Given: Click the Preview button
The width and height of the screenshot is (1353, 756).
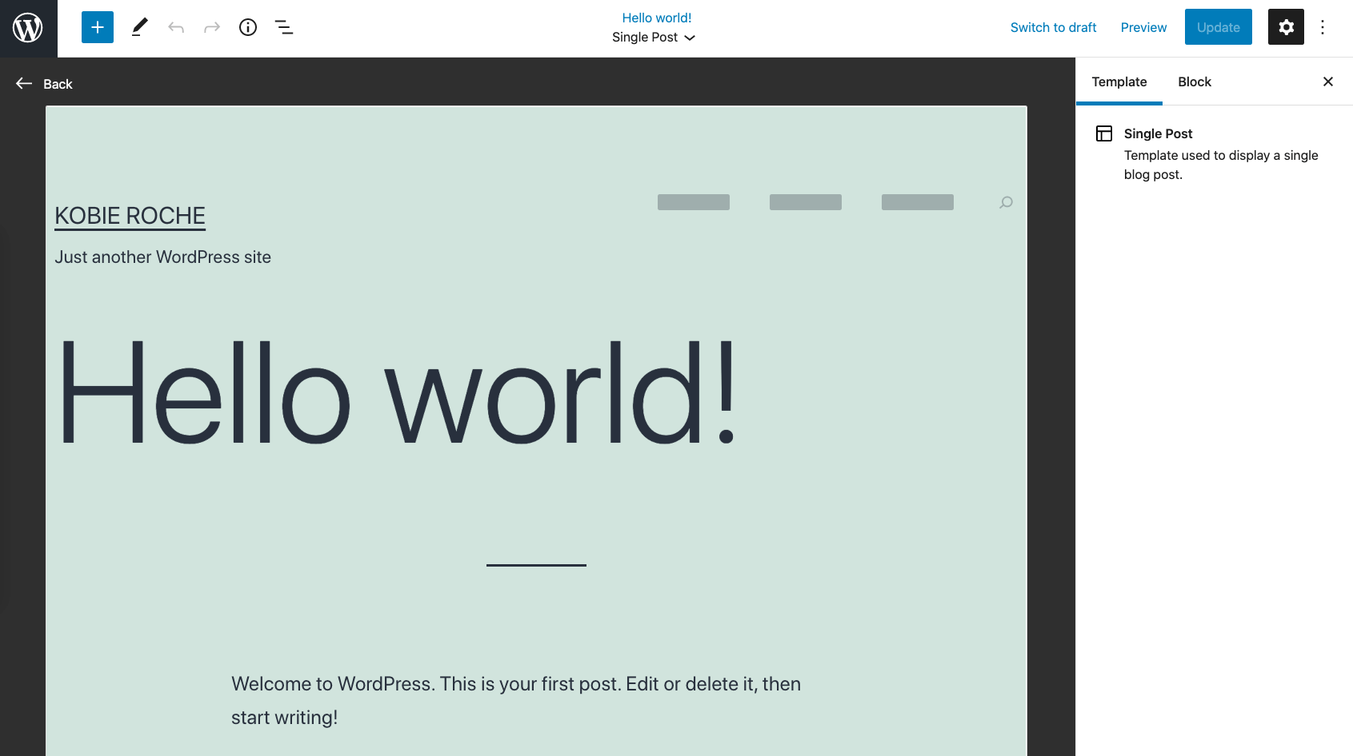Looking at the screenshot, I should (1143, 27).
